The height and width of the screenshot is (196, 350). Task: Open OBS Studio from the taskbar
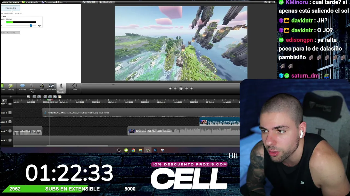pyautogui.click(x=119, y=150)
